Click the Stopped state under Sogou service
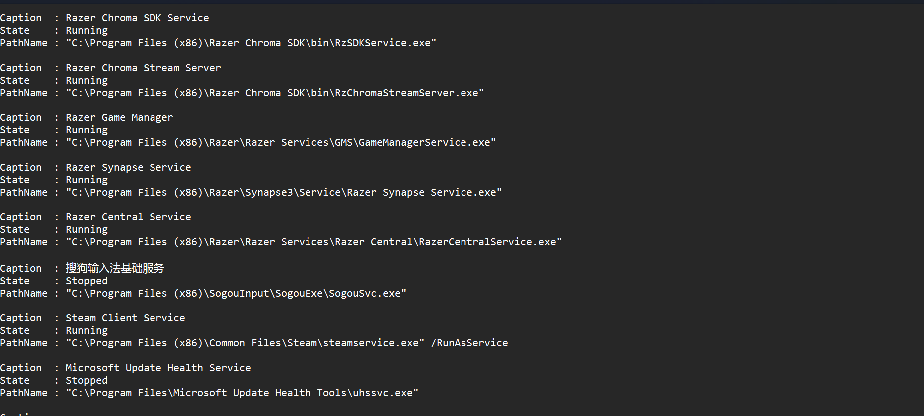This screenshot has height=416, width=924. tap(86, 281)
